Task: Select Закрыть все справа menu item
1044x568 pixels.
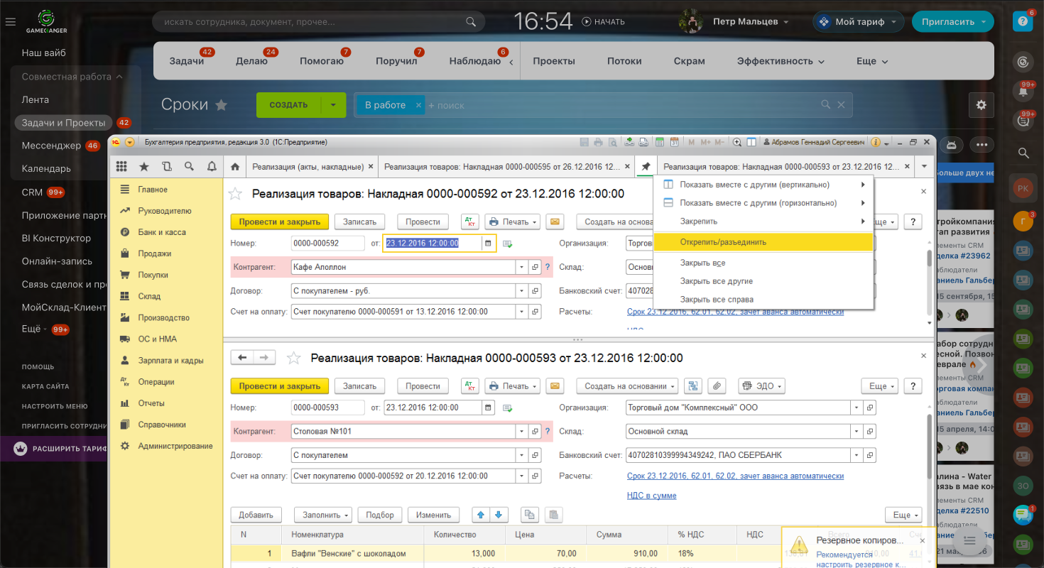Action: coord(763,300)
